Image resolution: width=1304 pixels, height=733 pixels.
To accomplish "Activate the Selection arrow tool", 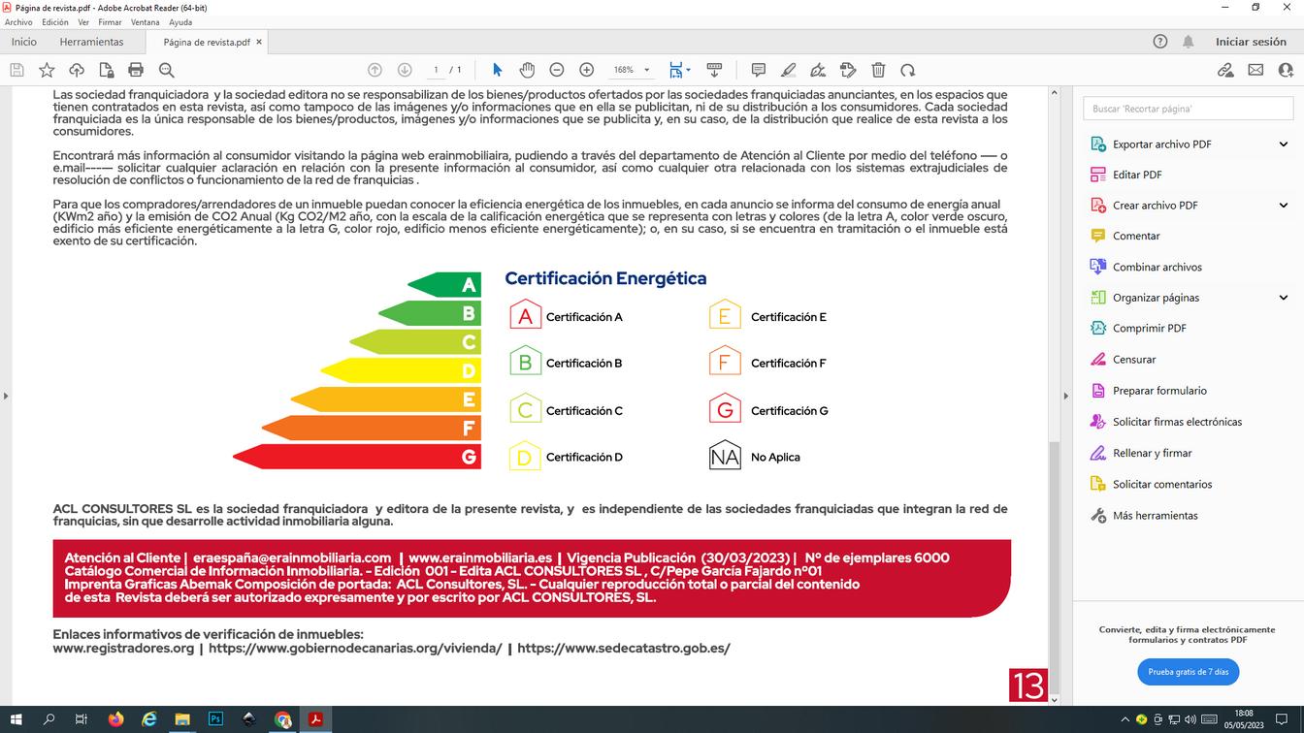I will [x=498, y=70].
